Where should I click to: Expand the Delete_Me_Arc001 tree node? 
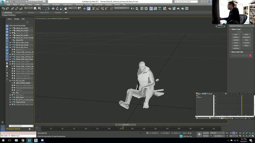coord(10,28)
